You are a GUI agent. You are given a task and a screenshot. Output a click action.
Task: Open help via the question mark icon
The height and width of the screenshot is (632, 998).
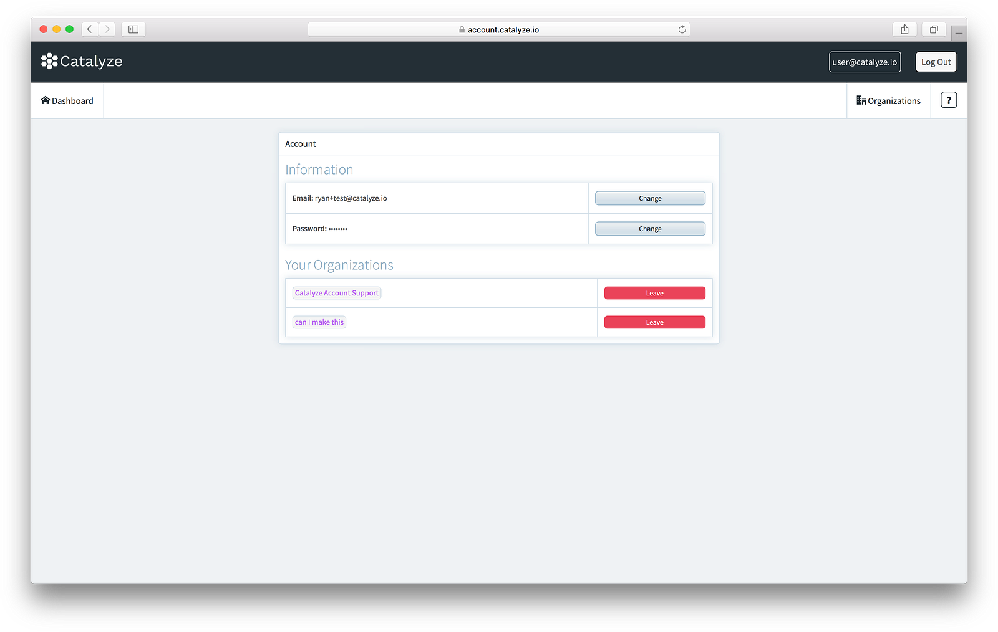click(949, 100)
